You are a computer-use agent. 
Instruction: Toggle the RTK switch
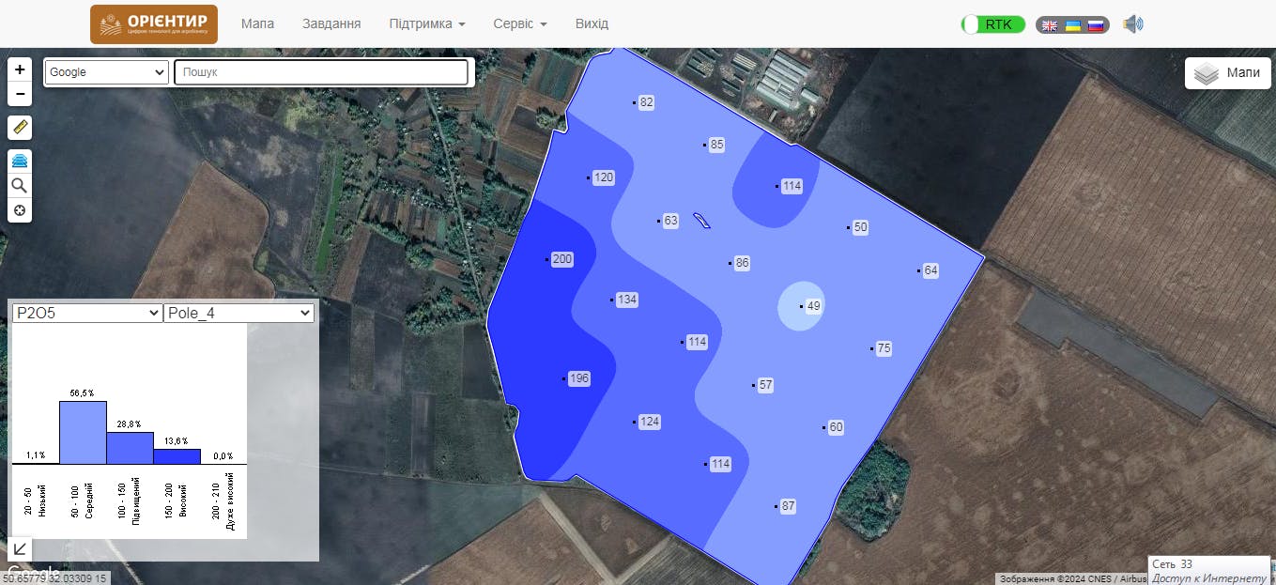[993, 24]
